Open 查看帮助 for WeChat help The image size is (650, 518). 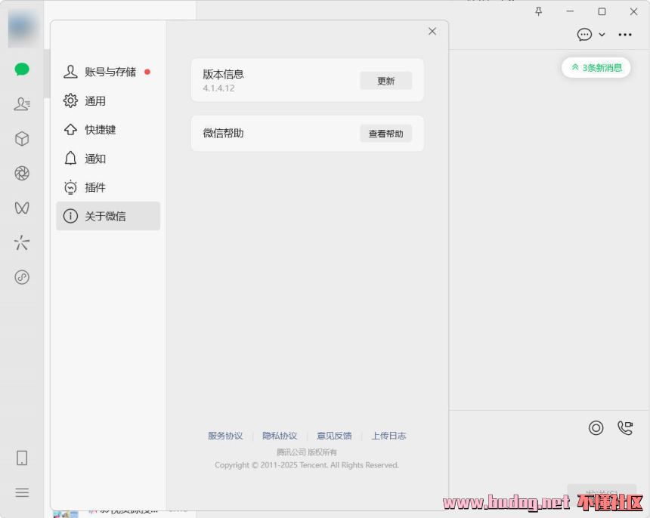tap(387, 133)
